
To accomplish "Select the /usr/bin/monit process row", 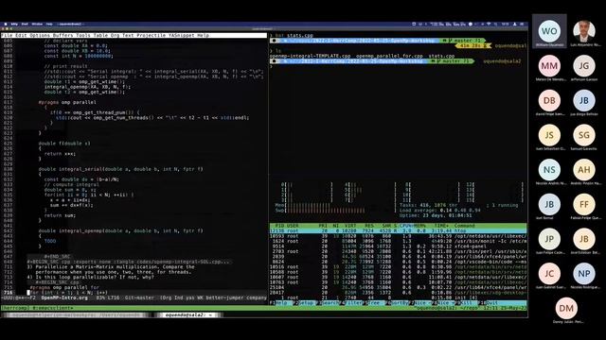I will tap(398, 241).
